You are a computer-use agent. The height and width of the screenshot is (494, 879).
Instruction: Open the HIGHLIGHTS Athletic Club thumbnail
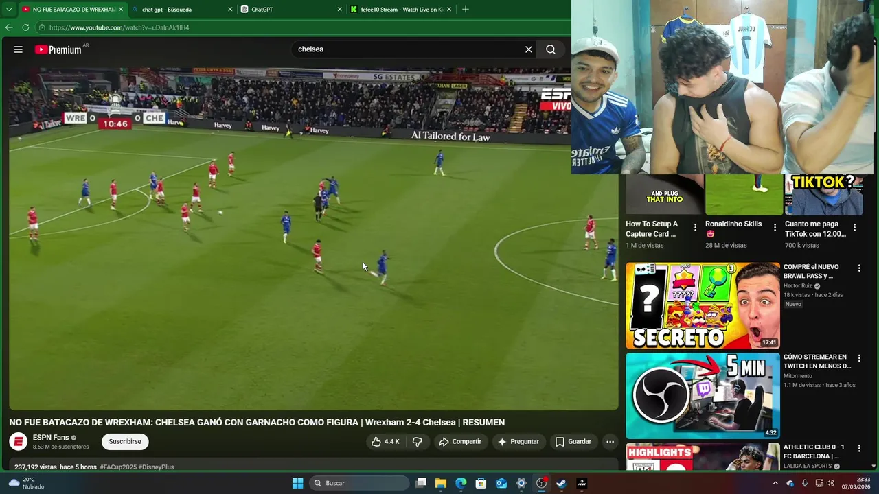[x=703, y=457]
